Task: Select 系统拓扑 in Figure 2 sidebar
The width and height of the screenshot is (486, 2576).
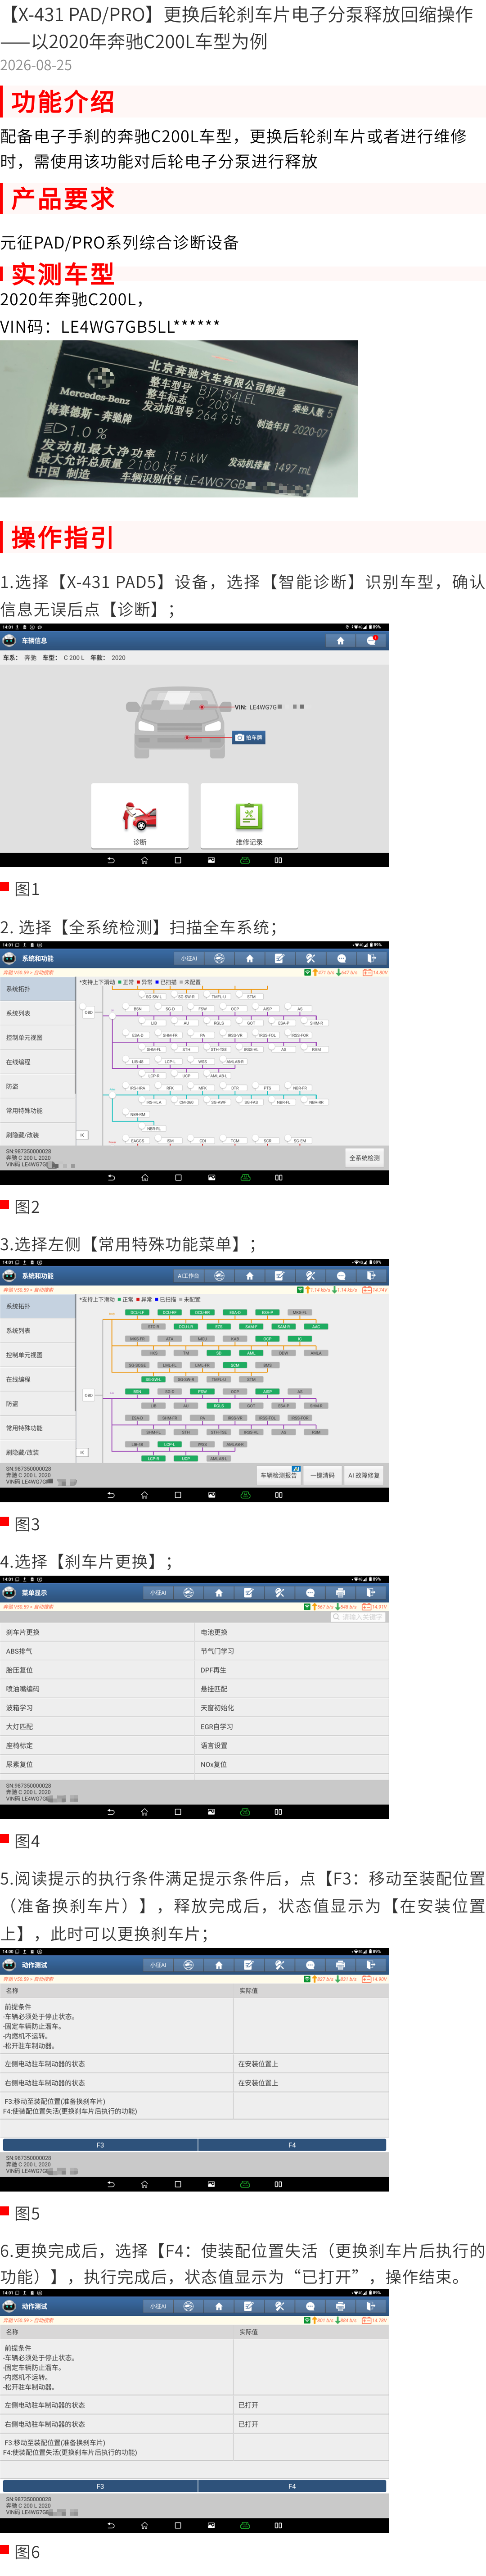Action: tap(38, 988)
